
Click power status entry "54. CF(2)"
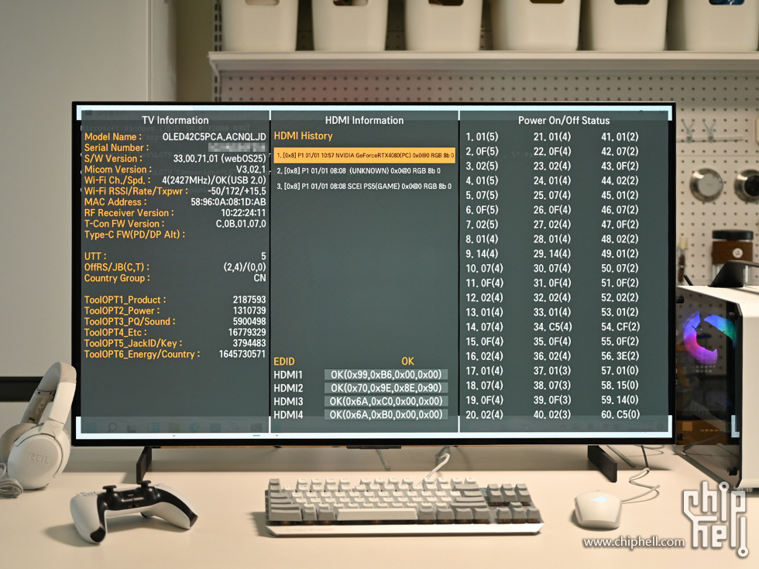620,327
